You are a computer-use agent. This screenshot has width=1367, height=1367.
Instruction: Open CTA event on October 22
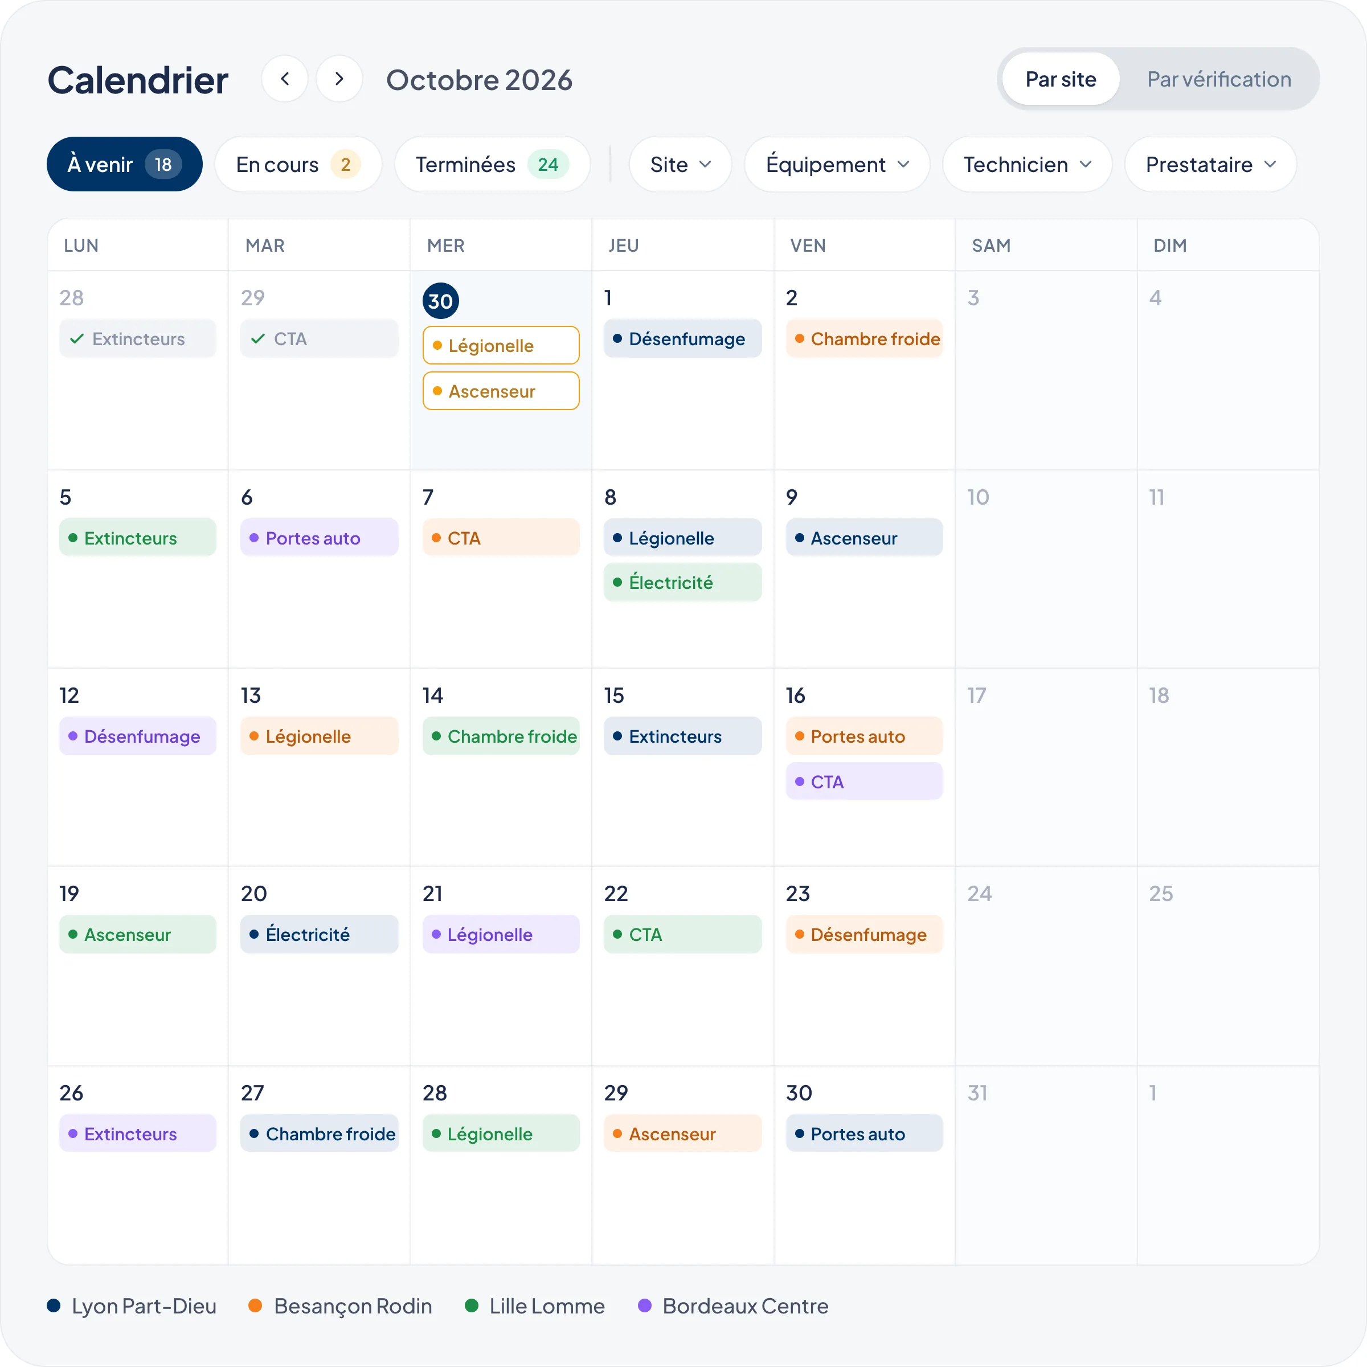pyautogui.click(x=683, y=934)
